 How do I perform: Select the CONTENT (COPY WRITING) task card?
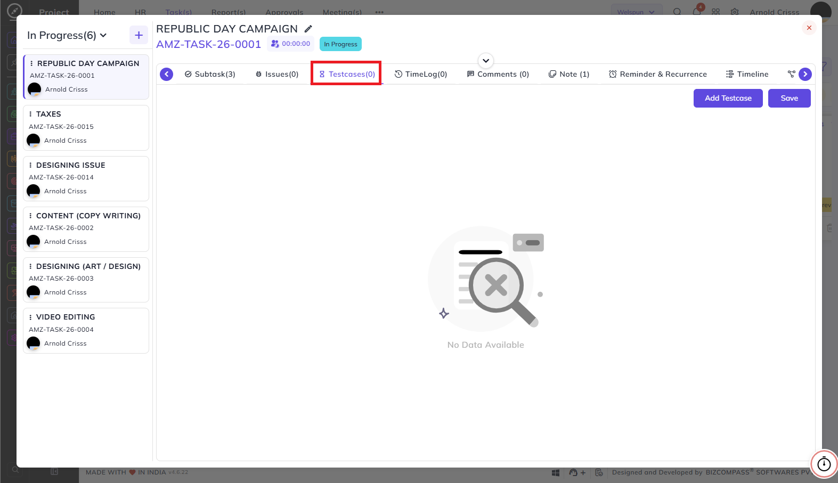(x=86, y=229)
